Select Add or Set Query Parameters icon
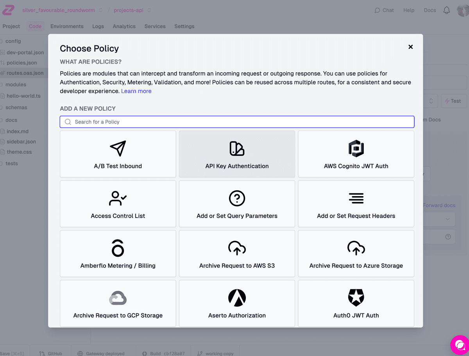The height and width of the screenshot is (356, 469). 237,198
